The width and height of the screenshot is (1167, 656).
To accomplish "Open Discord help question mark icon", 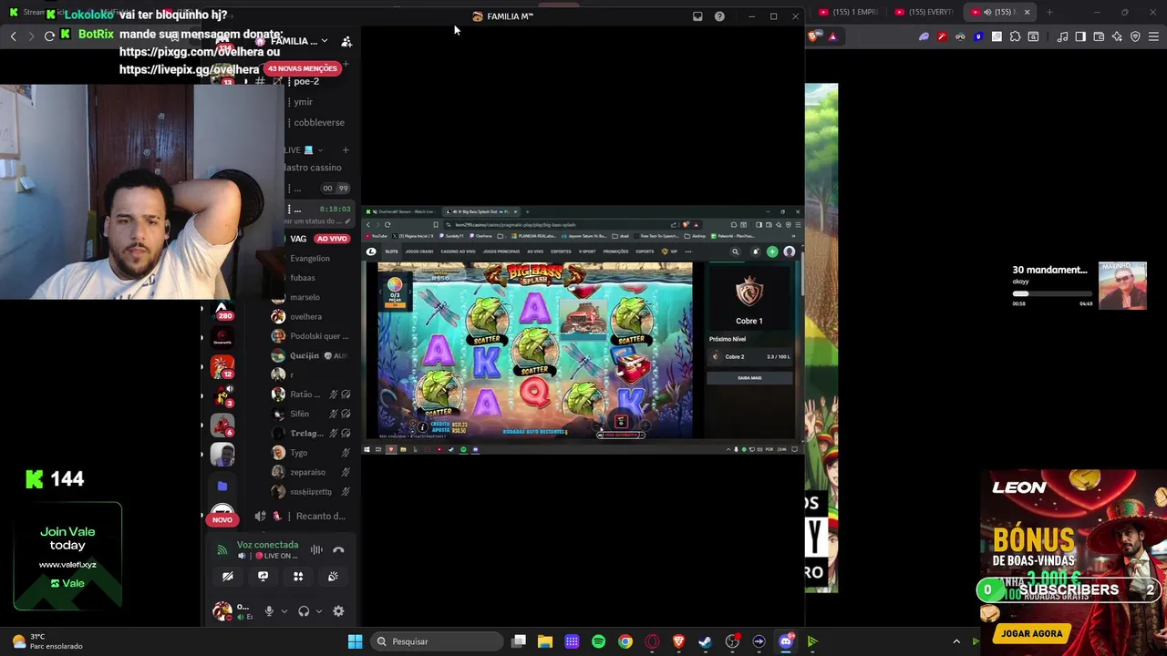I will pos(719,16).
